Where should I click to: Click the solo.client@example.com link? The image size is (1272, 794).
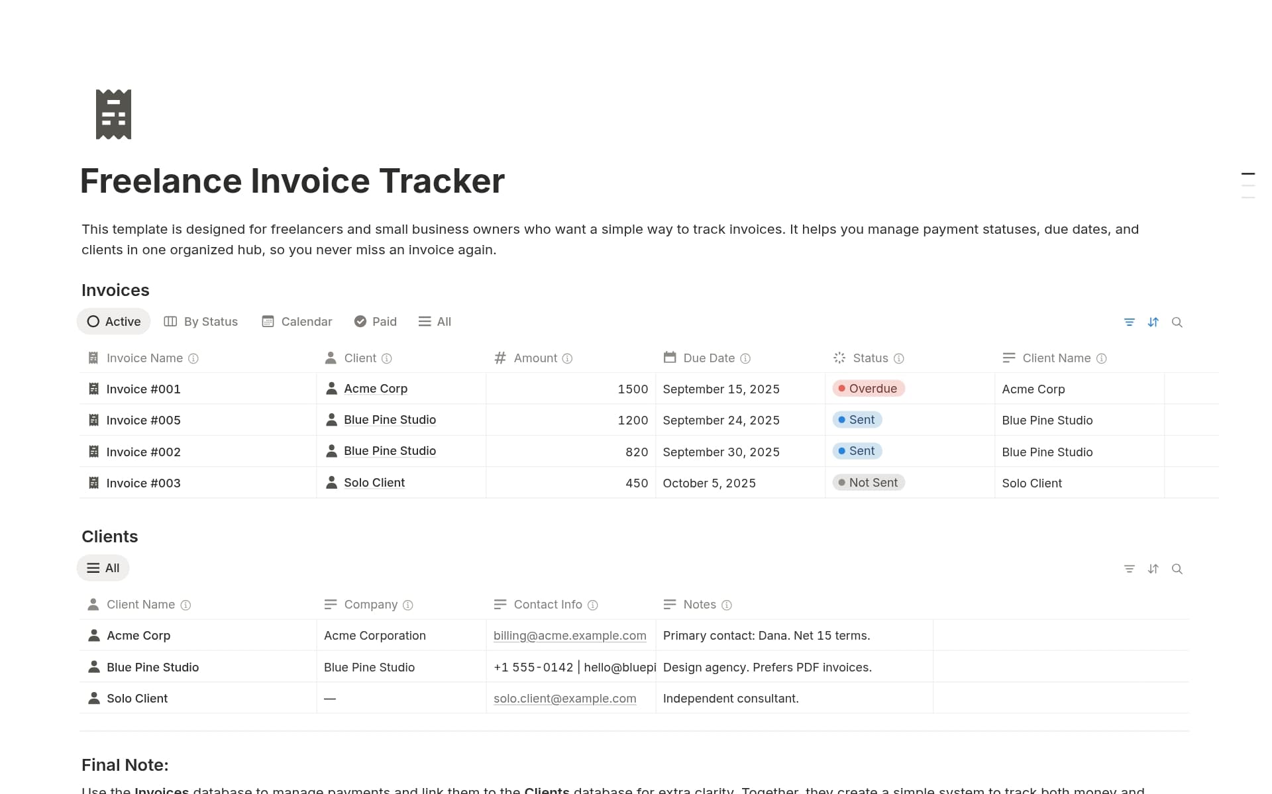coord(565,698)
